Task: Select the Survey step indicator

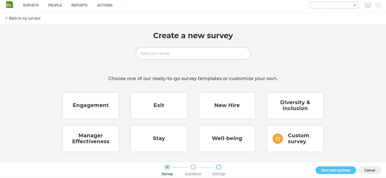Action: tap(167, 167)
